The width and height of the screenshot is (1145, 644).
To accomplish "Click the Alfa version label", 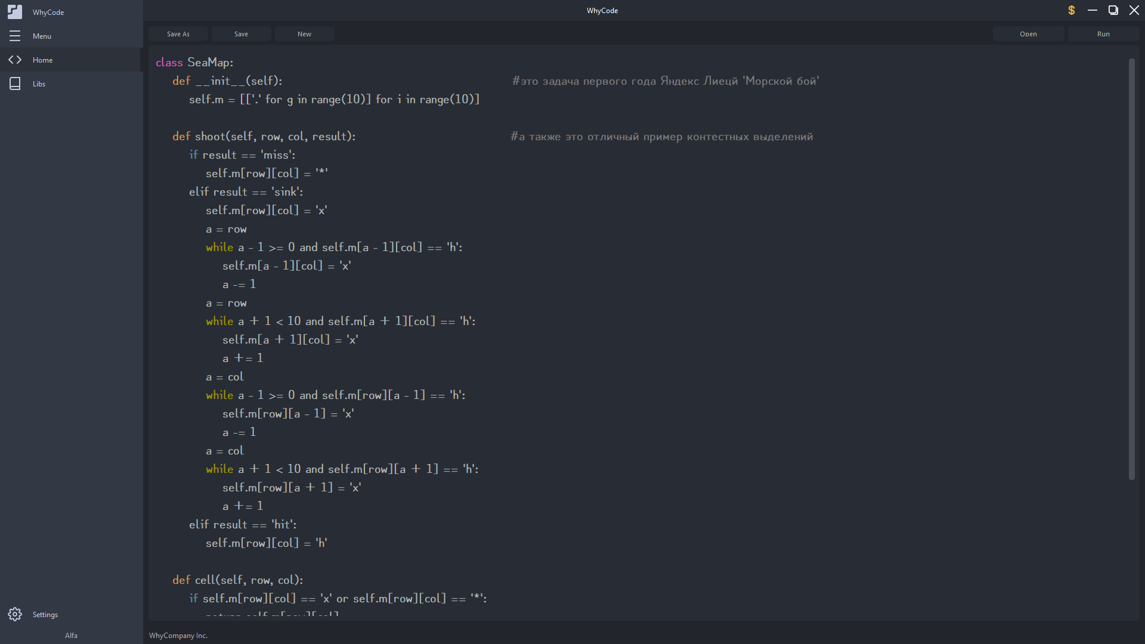I will [71, 636].
